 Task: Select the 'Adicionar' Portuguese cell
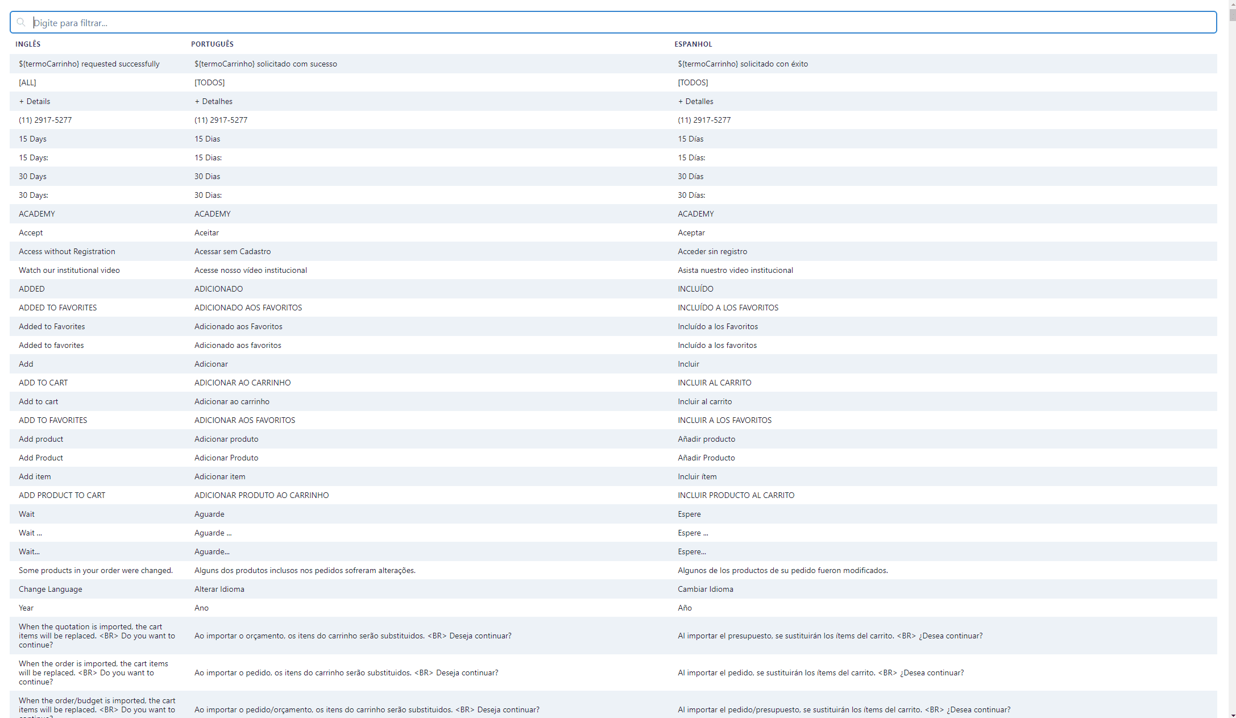[x=211, y=364]
